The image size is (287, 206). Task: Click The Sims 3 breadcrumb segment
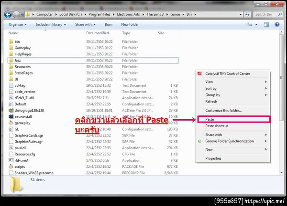(155, 14)
